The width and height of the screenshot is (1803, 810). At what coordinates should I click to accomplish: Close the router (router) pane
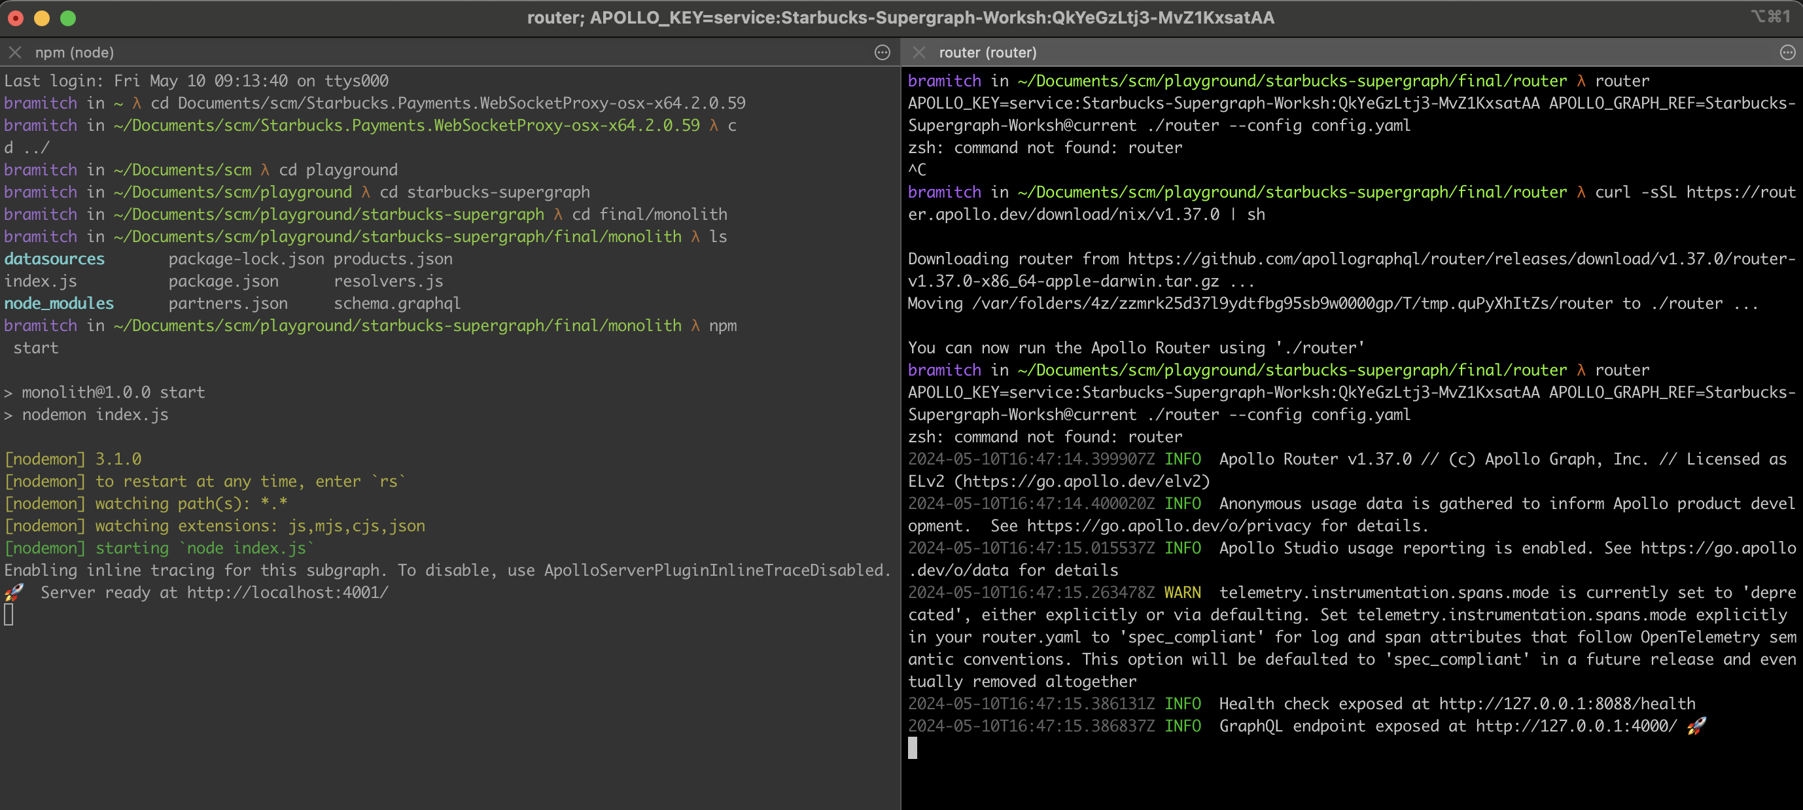[x=919, y=52]
